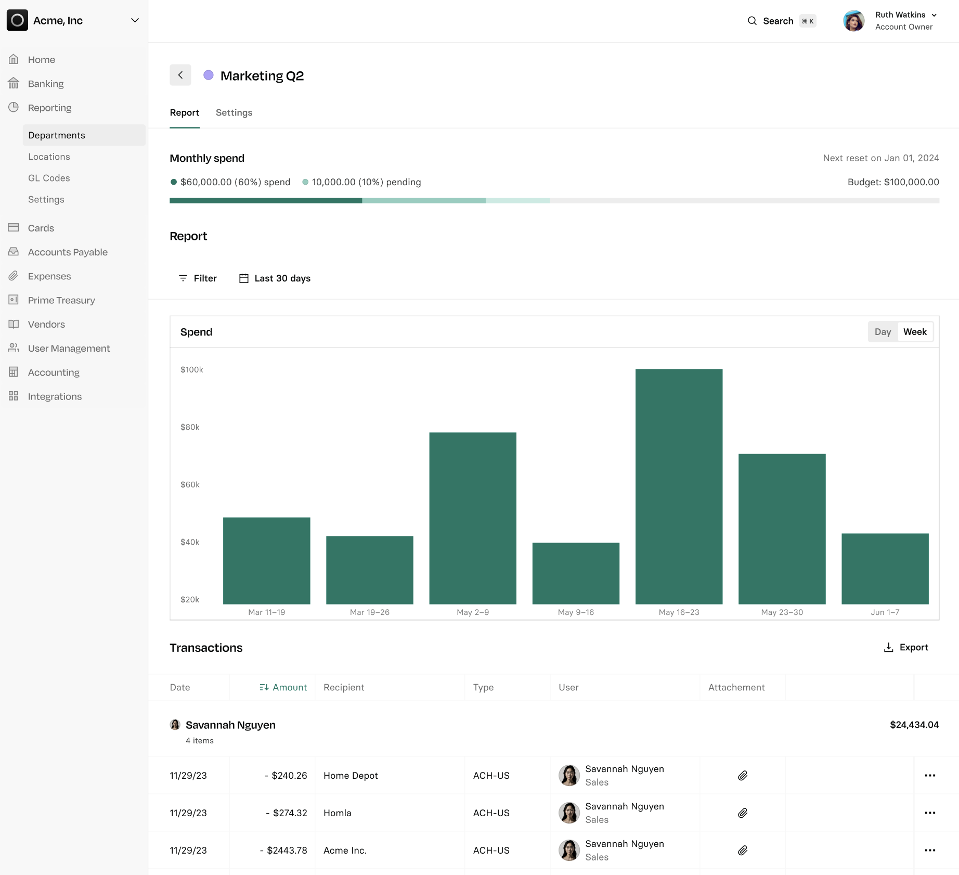Open attachment paperclip for Acme Inc. transaction
Screen dimensions: 959x875
point(742,851)
